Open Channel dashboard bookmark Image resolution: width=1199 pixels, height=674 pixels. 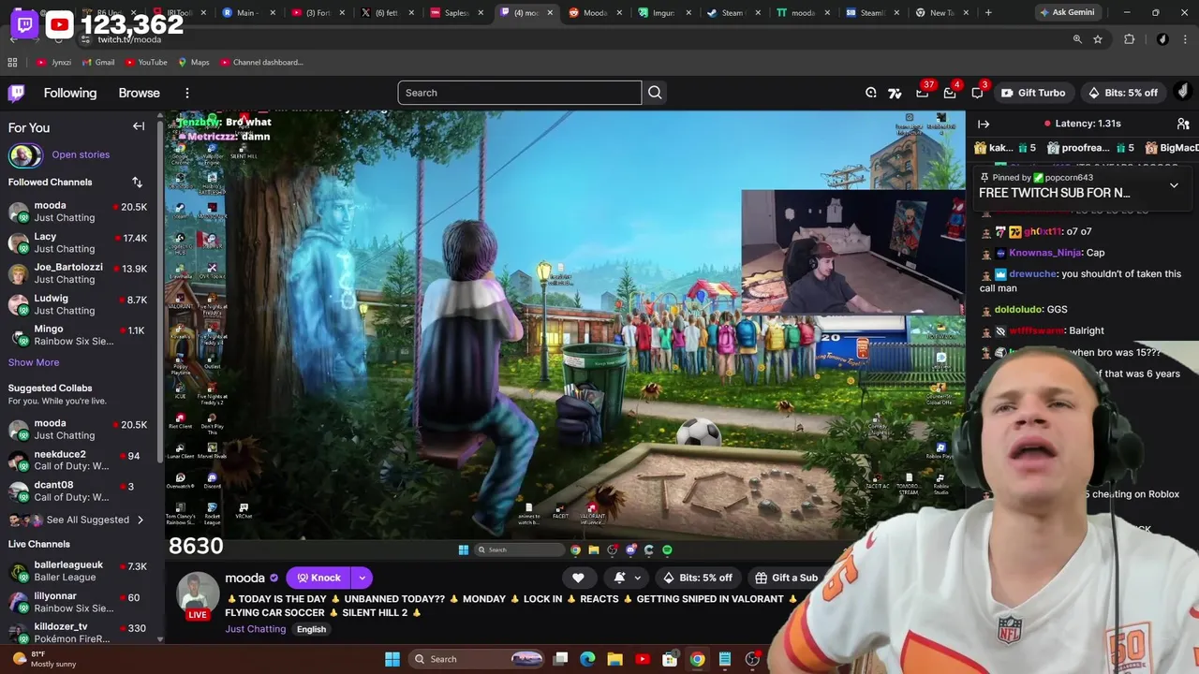pos(261,63)
